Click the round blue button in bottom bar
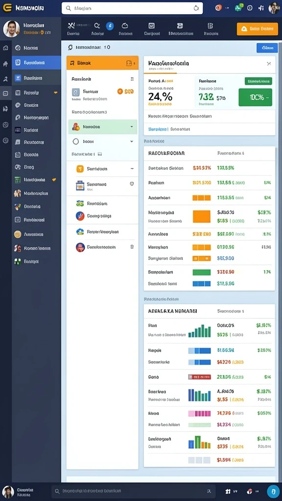 273,491
